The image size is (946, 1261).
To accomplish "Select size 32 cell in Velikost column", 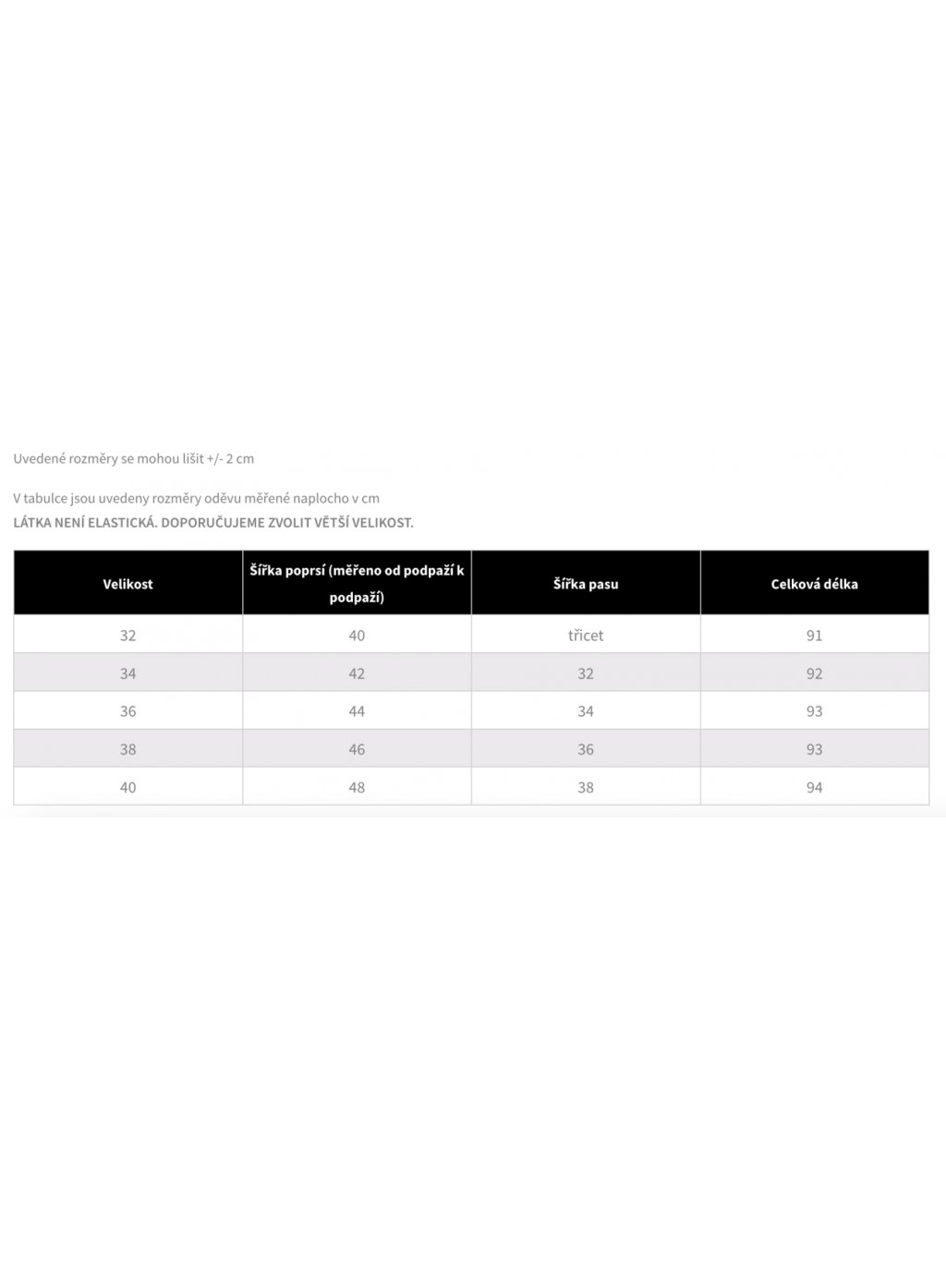I will [x=128, y=635].
